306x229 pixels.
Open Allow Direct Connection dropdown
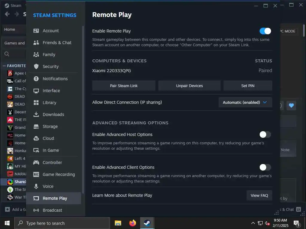tap(245, 103)
